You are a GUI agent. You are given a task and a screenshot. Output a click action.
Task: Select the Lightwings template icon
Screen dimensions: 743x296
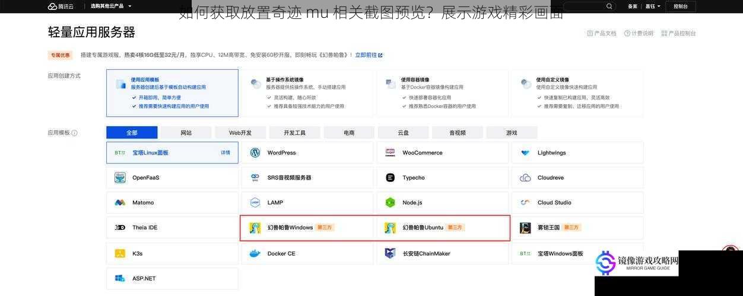click(525, 153)
